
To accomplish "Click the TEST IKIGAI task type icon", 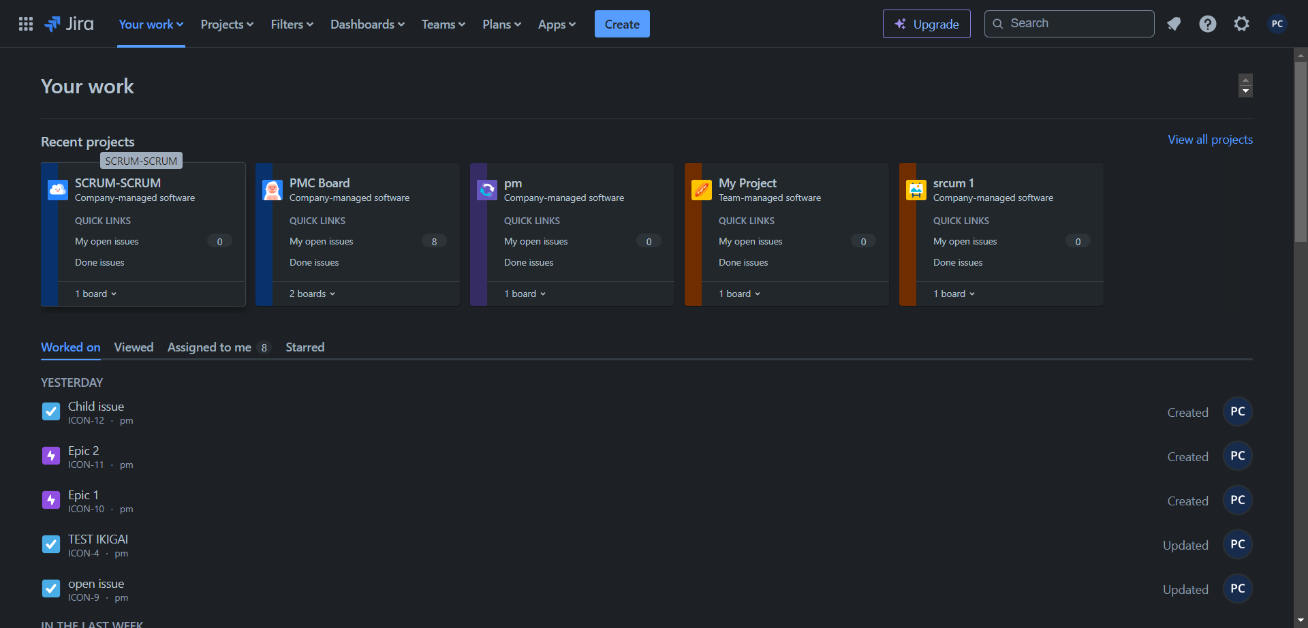I will coord(51,544).
